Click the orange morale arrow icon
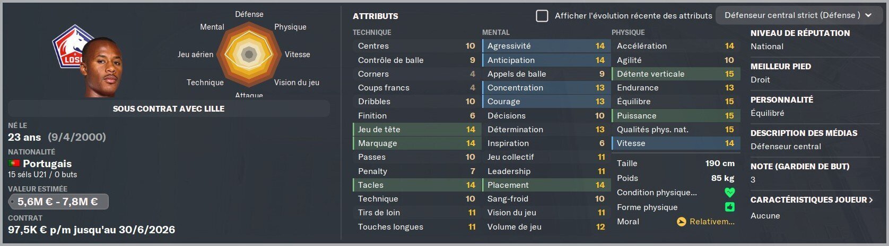Image resolution: width=889 pixels, height=246 pixels. click(x=682, y=222)
